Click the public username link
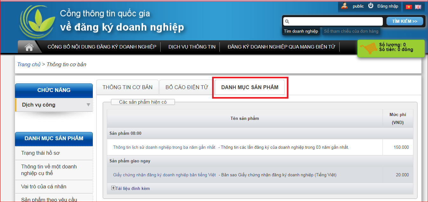 (x=358, y=6)
